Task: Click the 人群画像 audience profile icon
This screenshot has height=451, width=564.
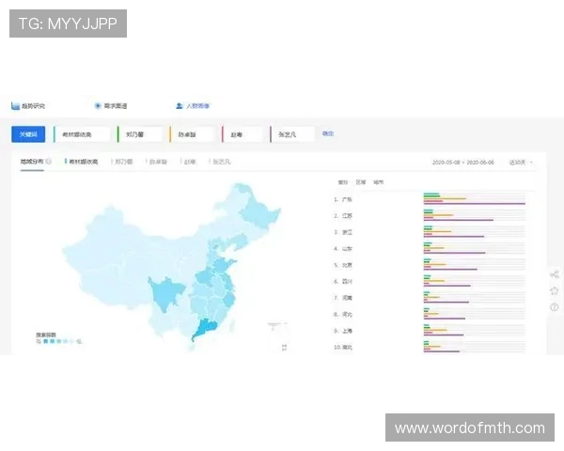Action: click(x=179, y=106)
